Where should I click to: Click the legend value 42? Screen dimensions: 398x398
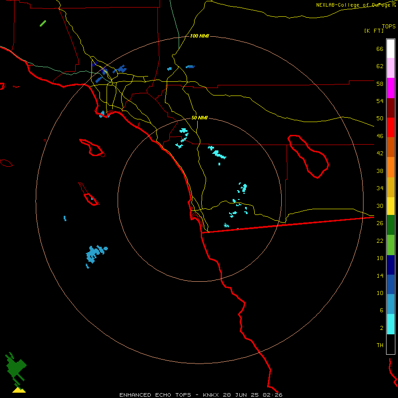pos(380,153)
